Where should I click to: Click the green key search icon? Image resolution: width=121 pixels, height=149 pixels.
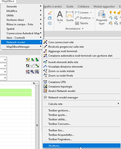click(x=37, y=65)
